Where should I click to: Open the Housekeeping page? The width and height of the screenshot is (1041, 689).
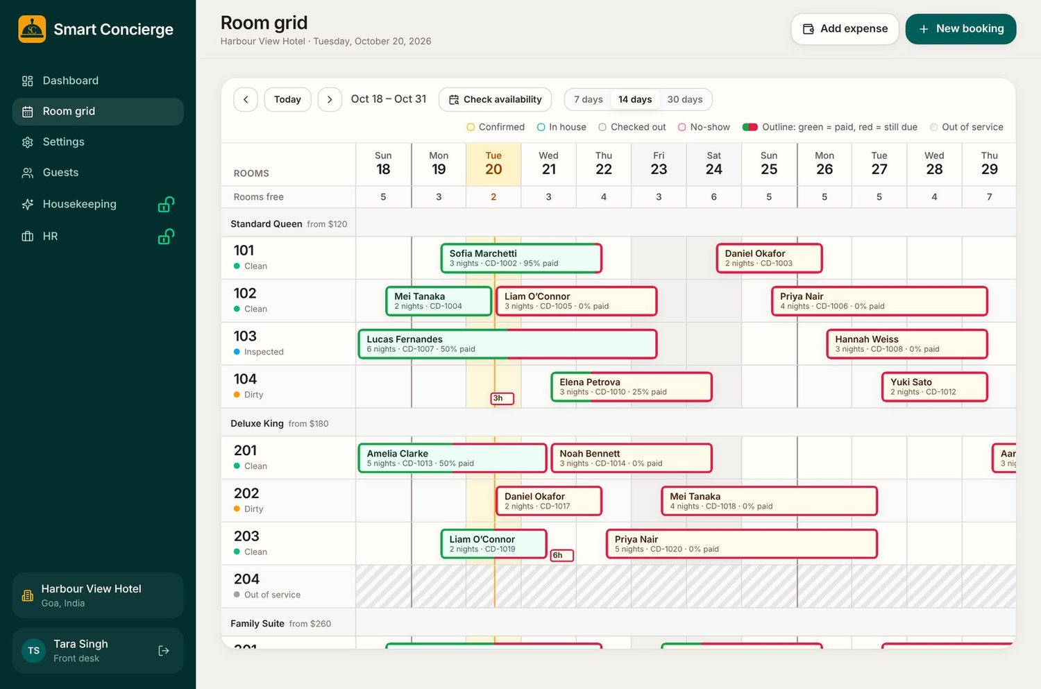(98, 205)
